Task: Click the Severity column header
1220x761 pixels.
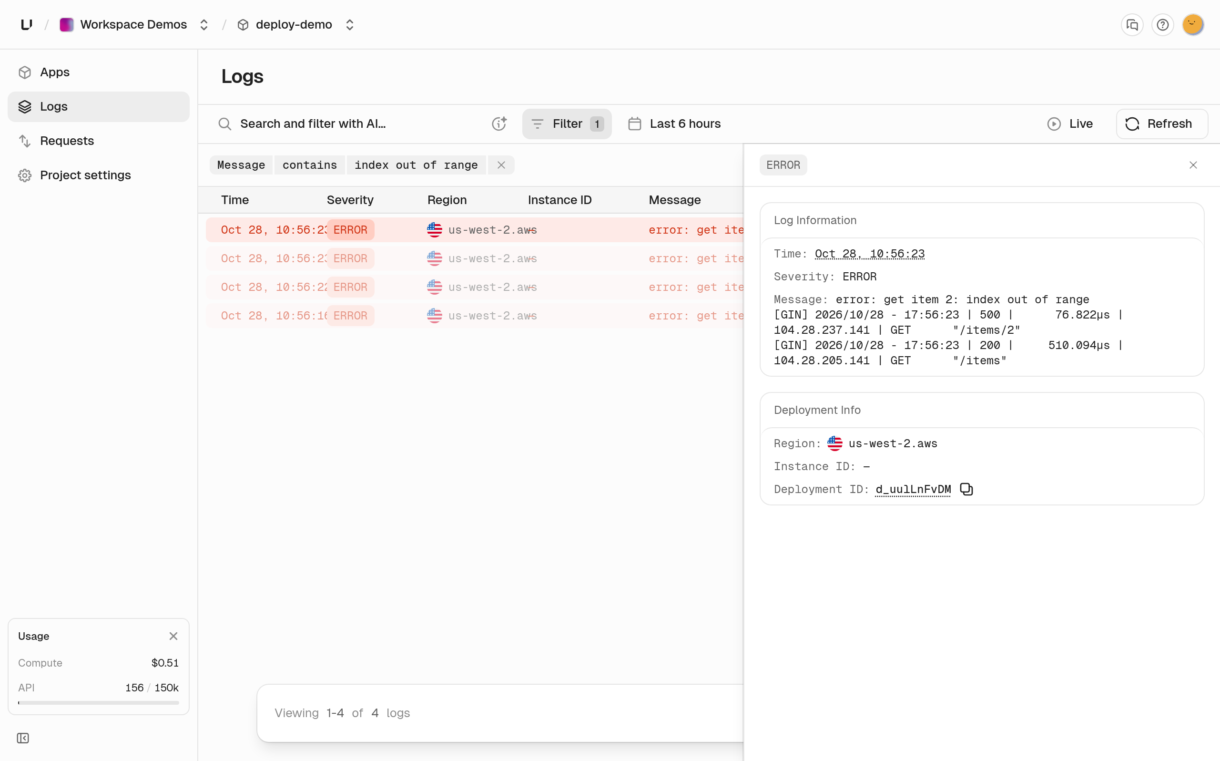Action: pyautogui.click(x=350, y=200)
